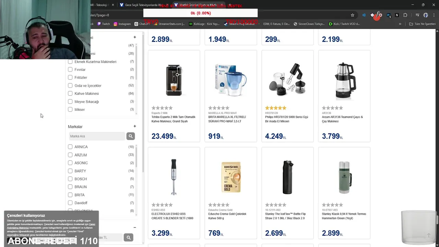Click the BRITA water jug product image
The image size is (439, 247).
[x=230, y=80]
